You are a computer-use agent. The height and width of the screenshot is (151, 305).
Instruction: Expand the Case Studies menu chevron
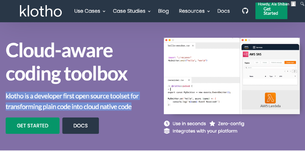pos(149,11)
